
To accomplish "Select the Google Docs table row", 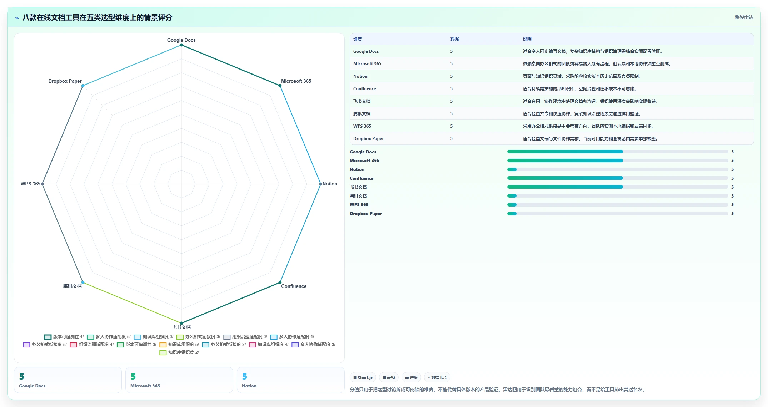I will pos(552,51).
